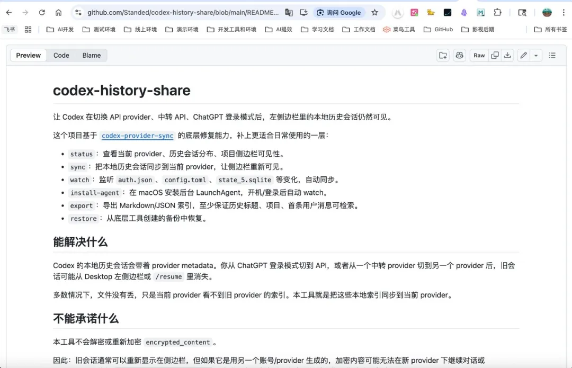Image resolution: width=572 pixels, height=368 pixels.
Task: View site information icon in address bar
Action: 78,12
